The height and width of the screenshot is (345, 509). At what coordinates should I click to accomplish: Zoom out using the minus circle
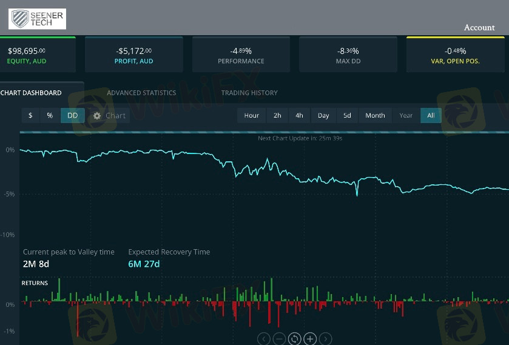point(279,339)
